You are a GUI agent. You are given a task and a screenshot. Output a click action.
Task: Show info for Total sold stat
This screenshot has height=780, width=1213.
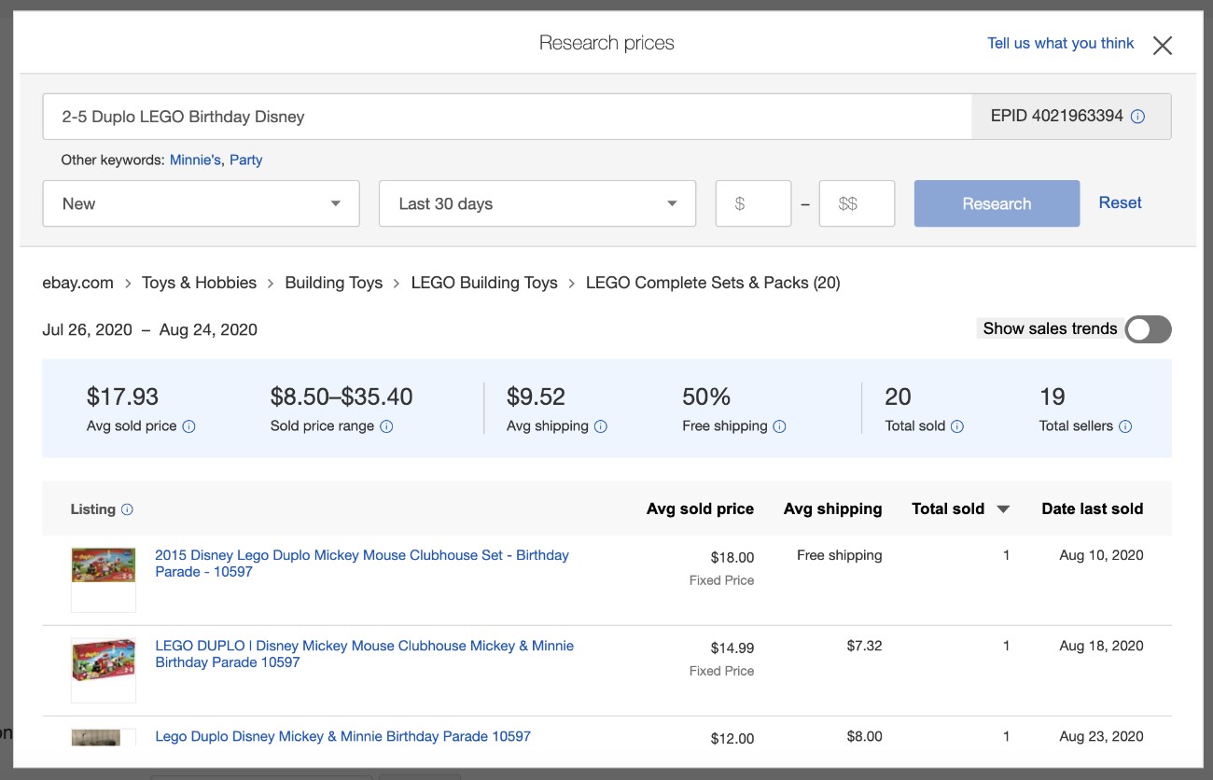(957, 426)
